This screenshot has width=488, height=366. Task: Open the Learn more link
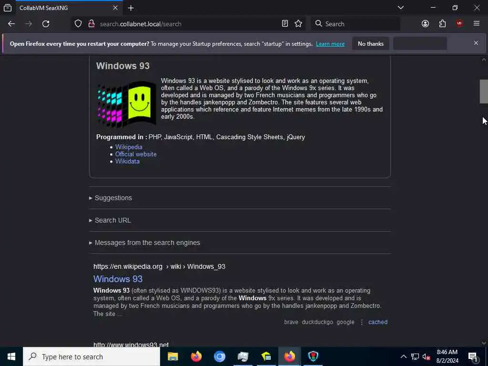click(330, 44)
